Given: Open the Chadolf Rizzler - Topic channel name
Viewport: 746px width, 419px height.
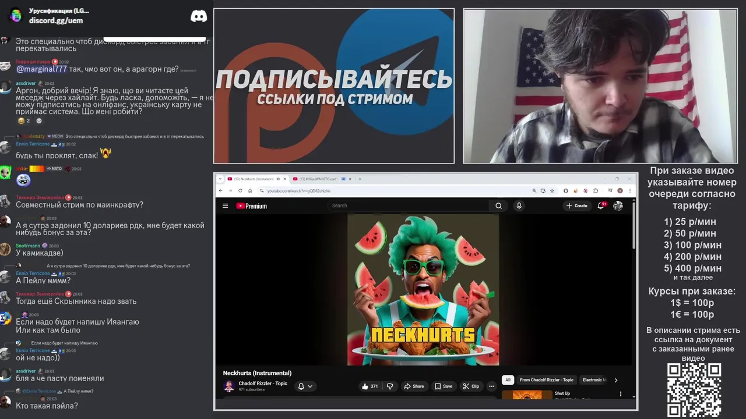Looking at the screenshot, I should click(263, 384).
